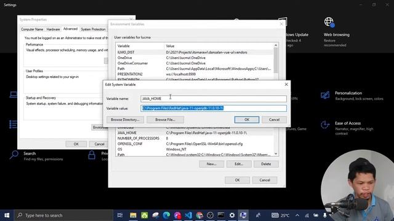
Task: Show hidden system tray icons
Action: pyautogui.click(x=297, y=215)
